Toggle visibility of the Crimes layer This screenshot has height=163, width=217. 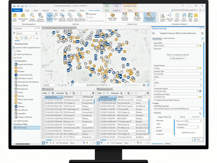[15, 58]
